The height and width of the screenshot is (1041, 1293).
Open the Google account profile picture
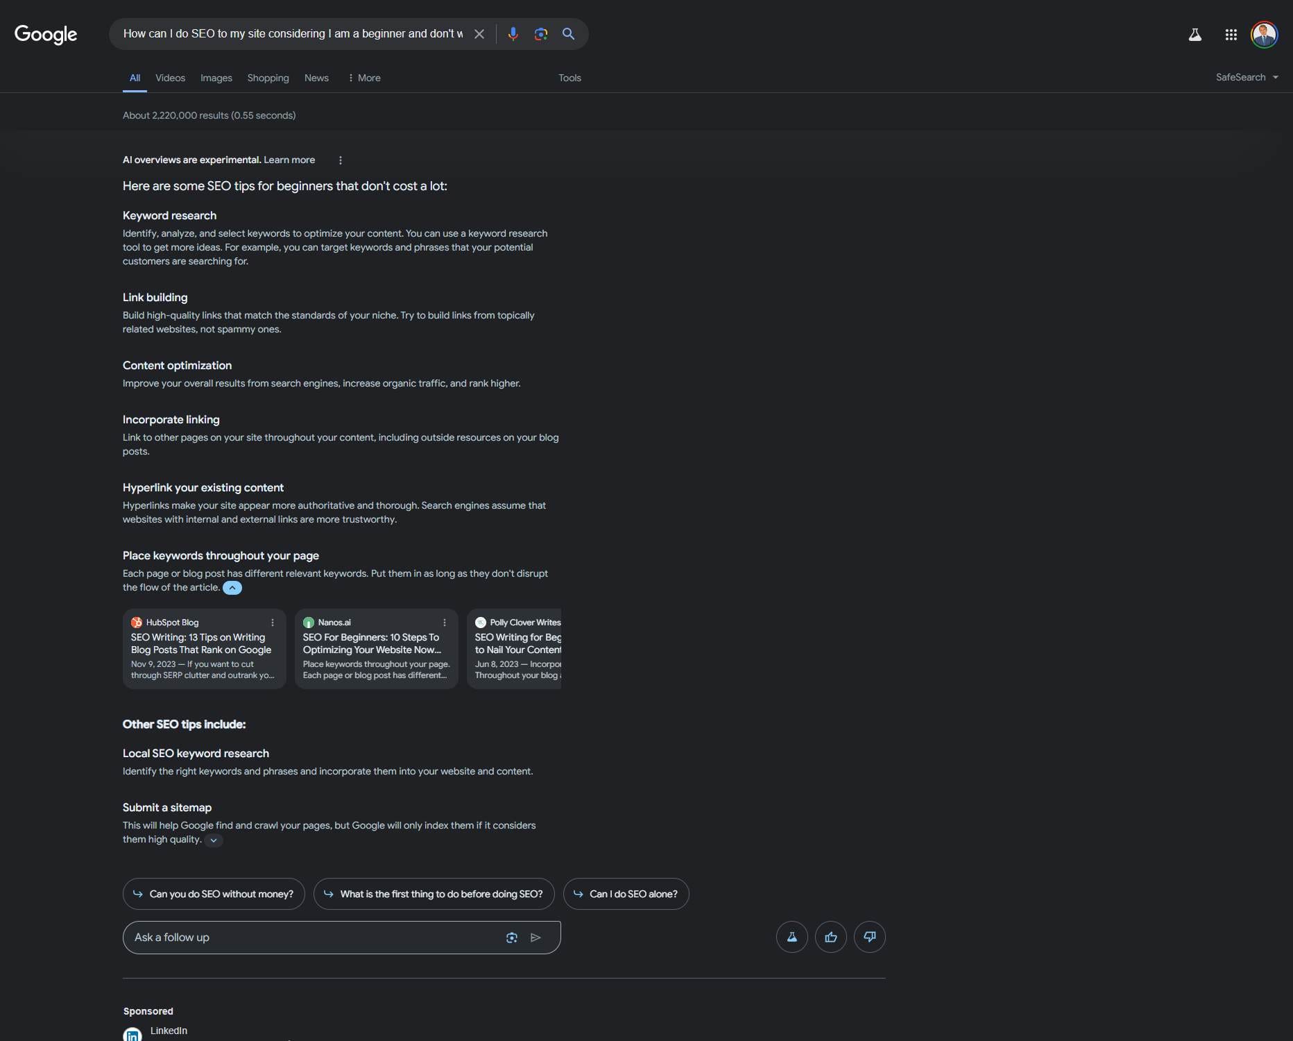click(1263, 35)
